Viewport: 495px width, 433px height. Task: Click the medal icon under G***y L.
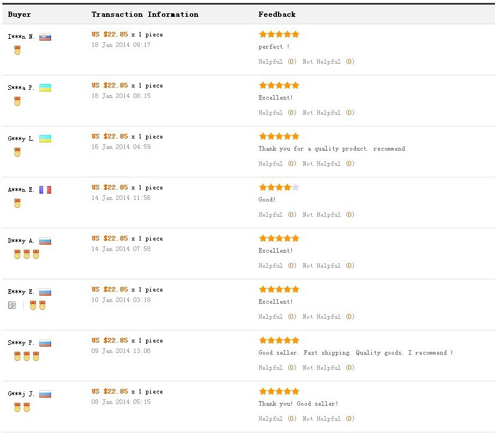click(x=17, y=152)
